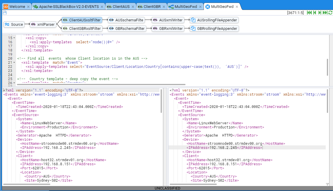The width and height of the screenshot is (333, 191).
Task: Select the Source pipeline element
Action: (14, 25)
